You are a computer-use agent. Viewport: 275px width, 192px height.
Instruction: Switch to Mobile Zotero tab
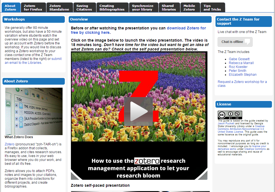[190, 7]
